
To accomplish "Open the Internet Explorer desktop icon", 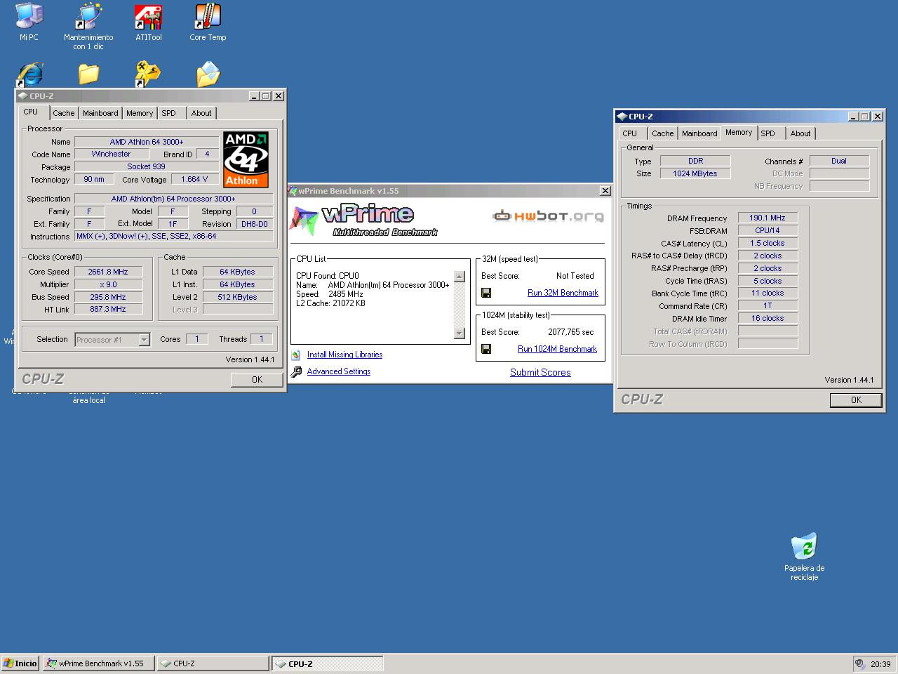I will (30, 74).
